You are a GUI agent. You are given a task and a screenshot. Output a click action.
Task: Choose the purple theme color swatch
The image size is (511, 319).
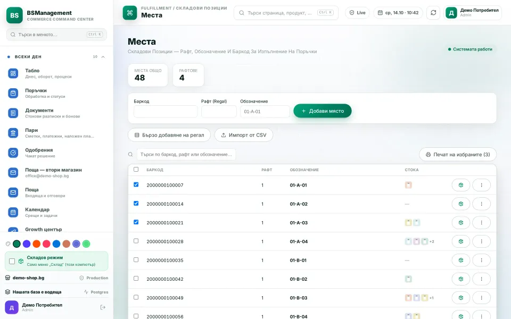click(27, 244)
